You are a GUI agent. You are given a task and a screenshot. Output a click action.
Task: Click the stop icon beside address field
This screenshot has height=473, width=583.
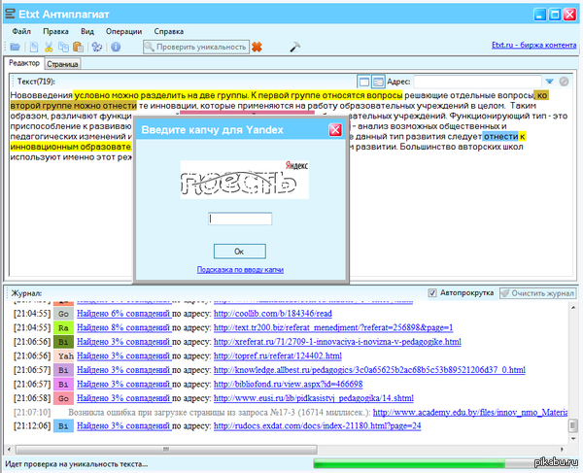[564, 82]
